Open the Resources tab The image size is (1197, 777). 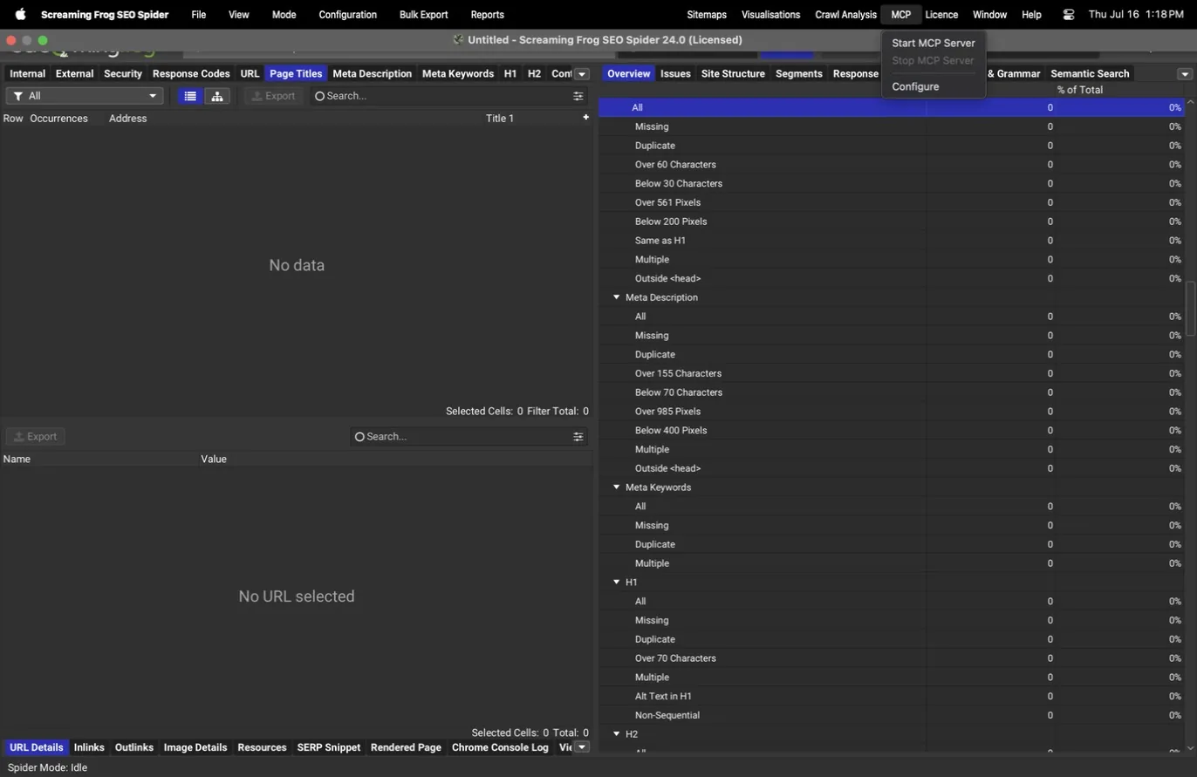(x=262, y=747)
